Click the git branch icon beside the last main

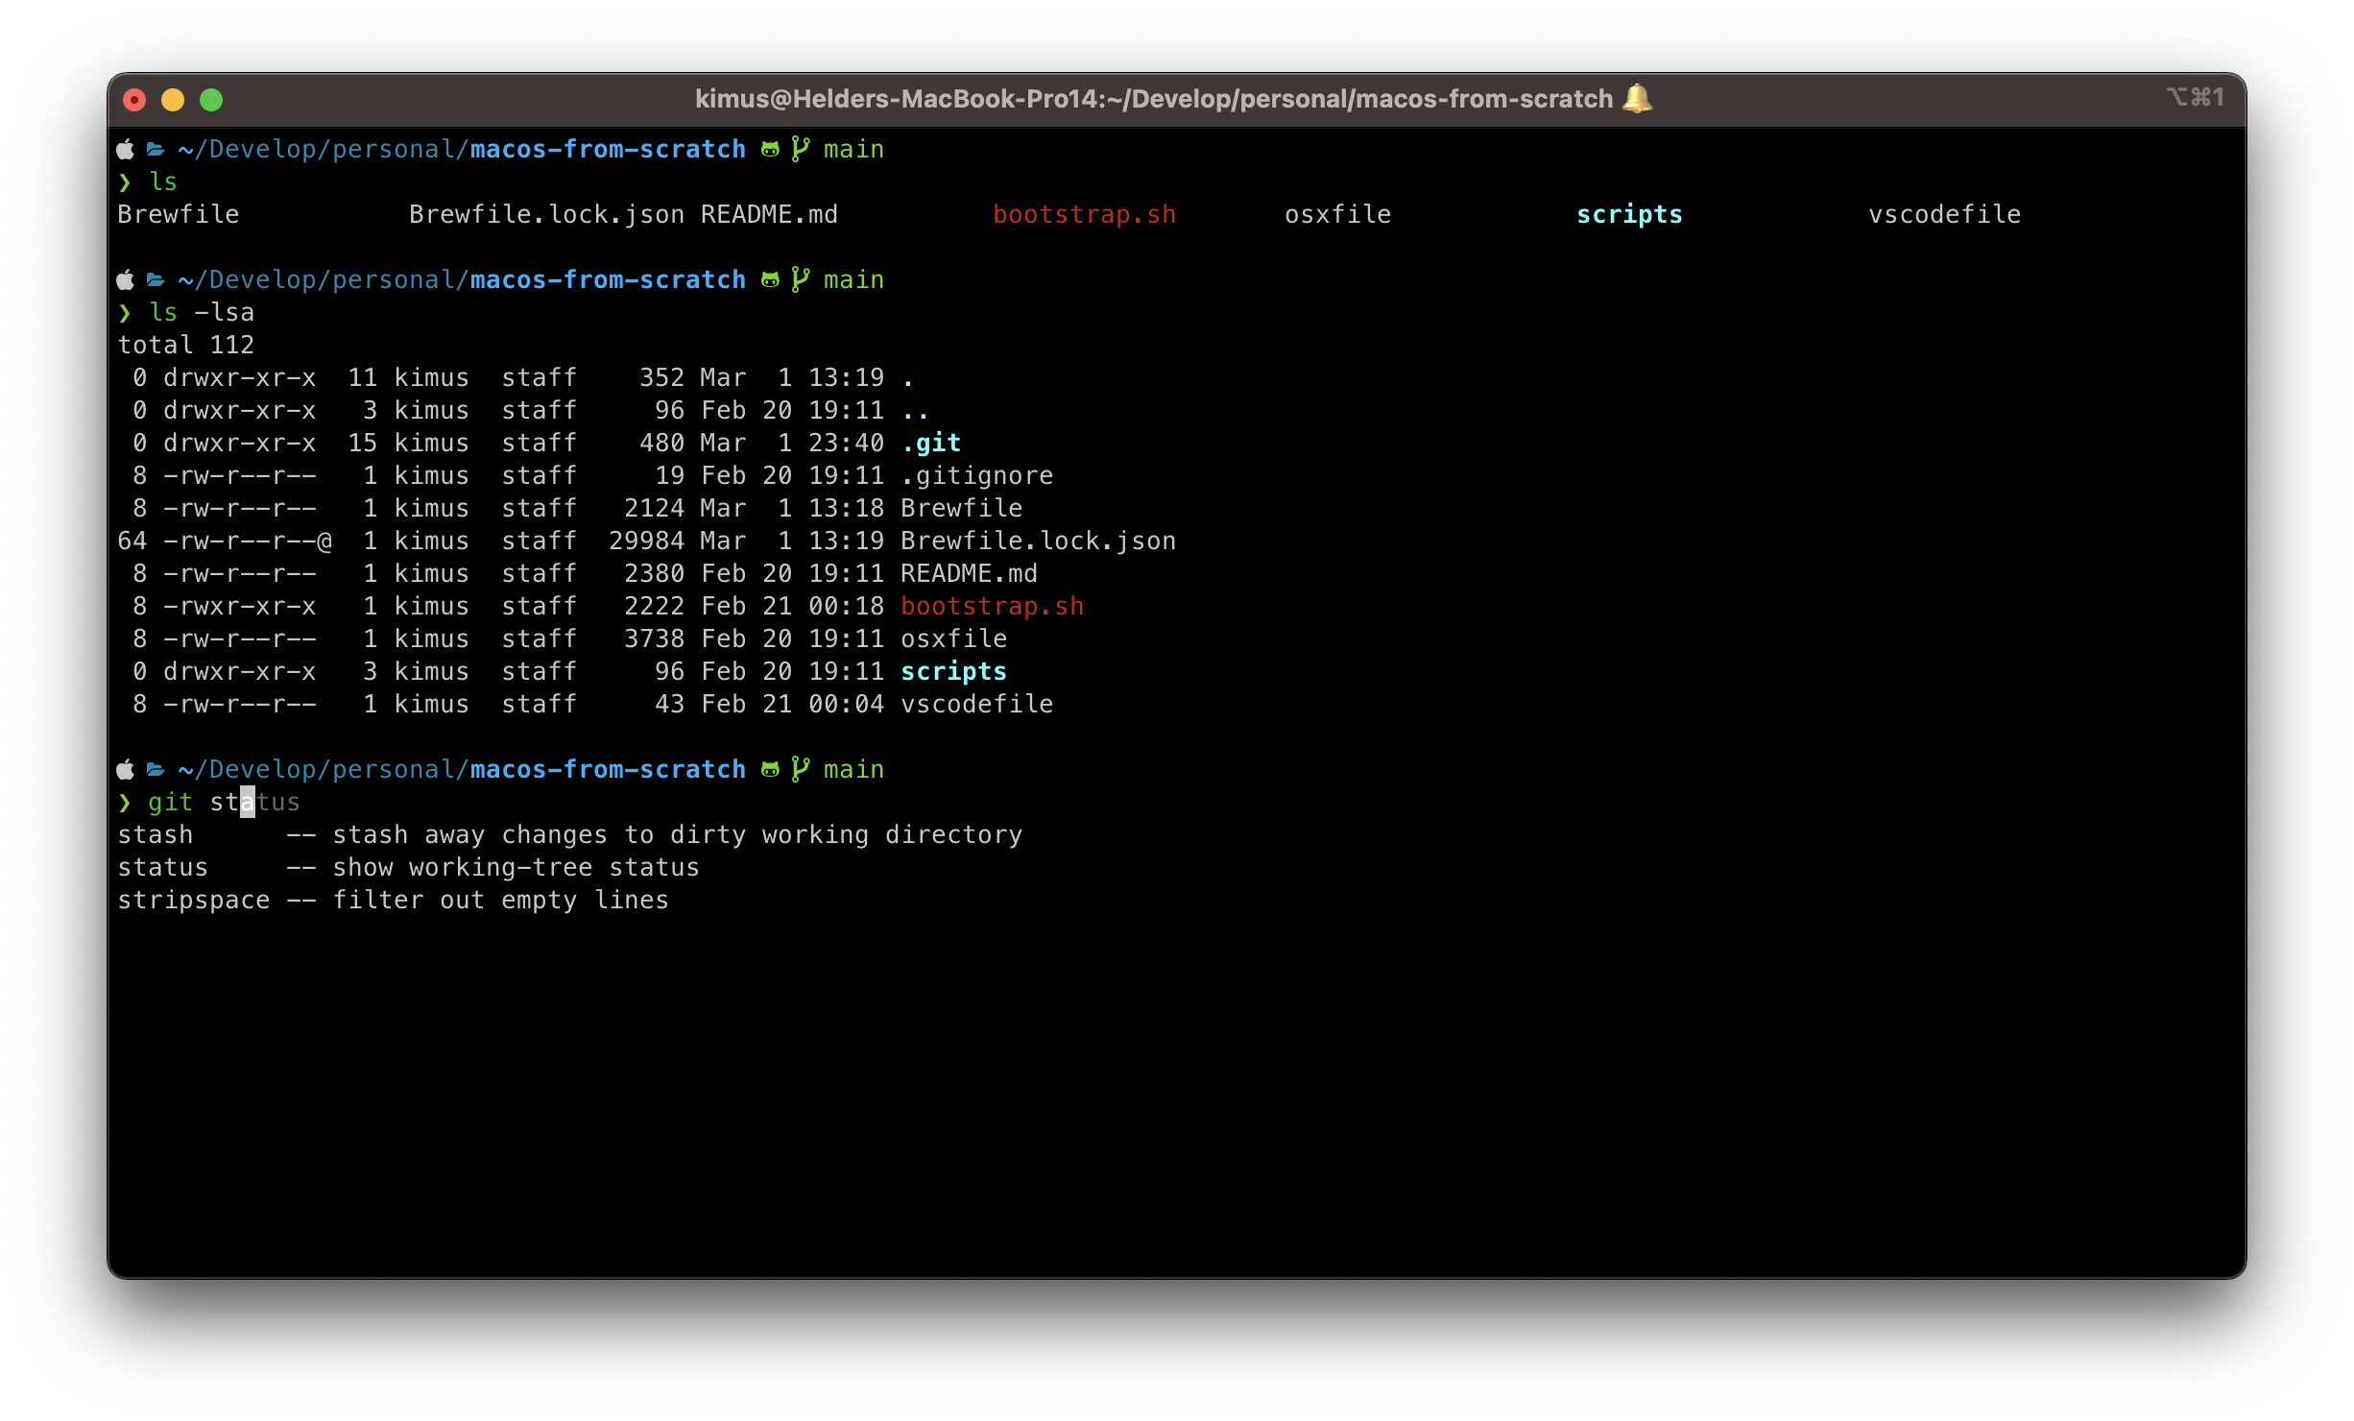800,769
